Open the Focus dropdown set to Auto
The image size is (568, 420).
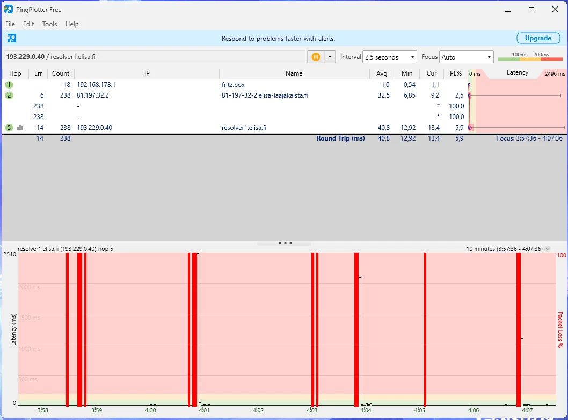(x=467, y=57)
